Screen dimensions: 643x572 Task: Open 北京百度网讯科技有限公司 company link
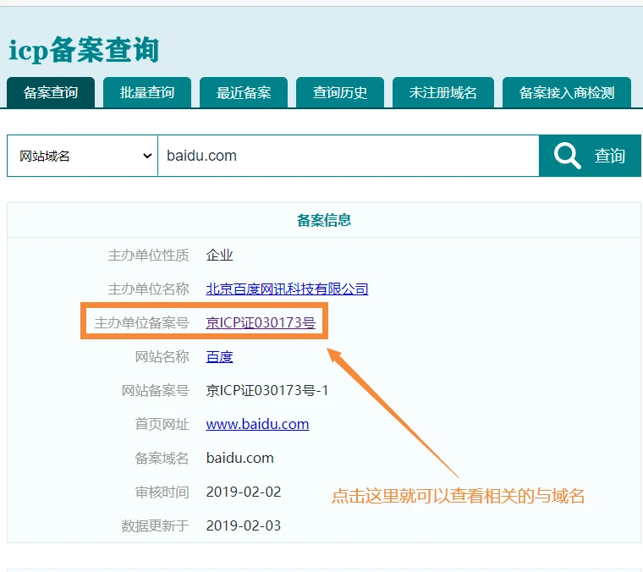pyautogui.click(x=287, y=289)
